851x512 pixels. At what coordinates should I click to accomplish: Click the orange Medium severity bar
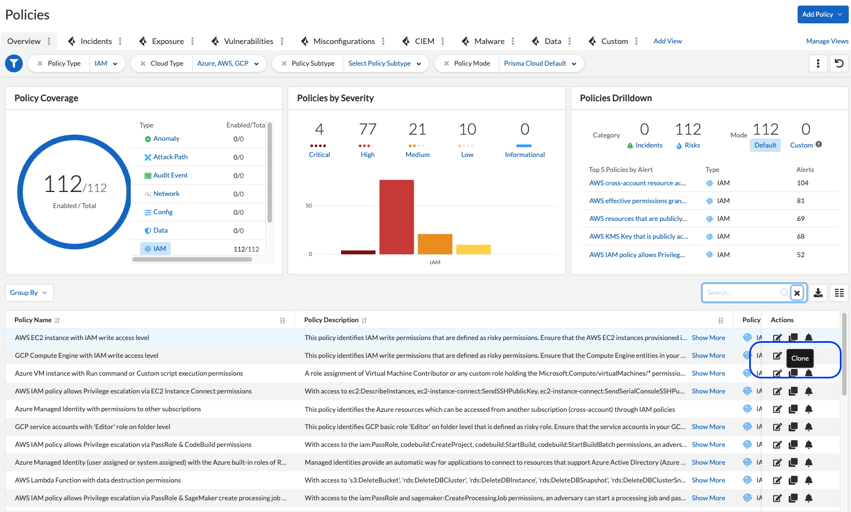(435, 244)
